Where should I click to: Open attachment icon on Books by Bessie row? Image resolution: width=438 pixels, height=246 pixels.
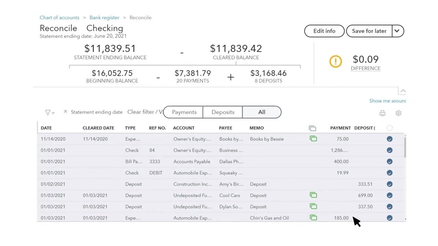(313, 139)
